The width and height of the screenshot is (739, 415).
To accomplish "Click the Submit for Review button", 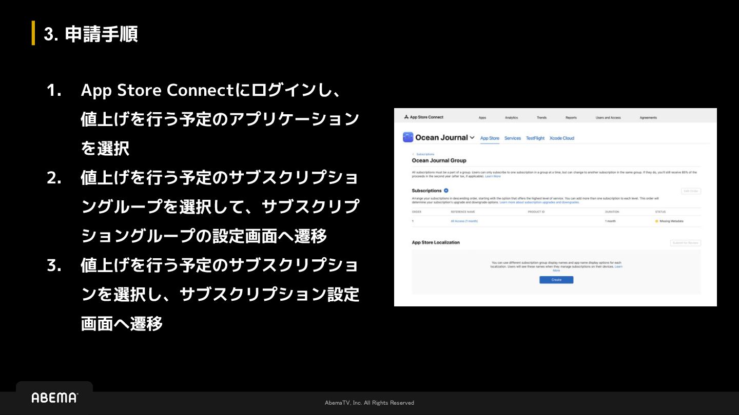I will [686, 243].
